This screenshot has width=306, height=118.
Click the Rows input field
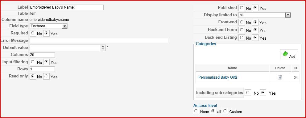coord(42,69)
